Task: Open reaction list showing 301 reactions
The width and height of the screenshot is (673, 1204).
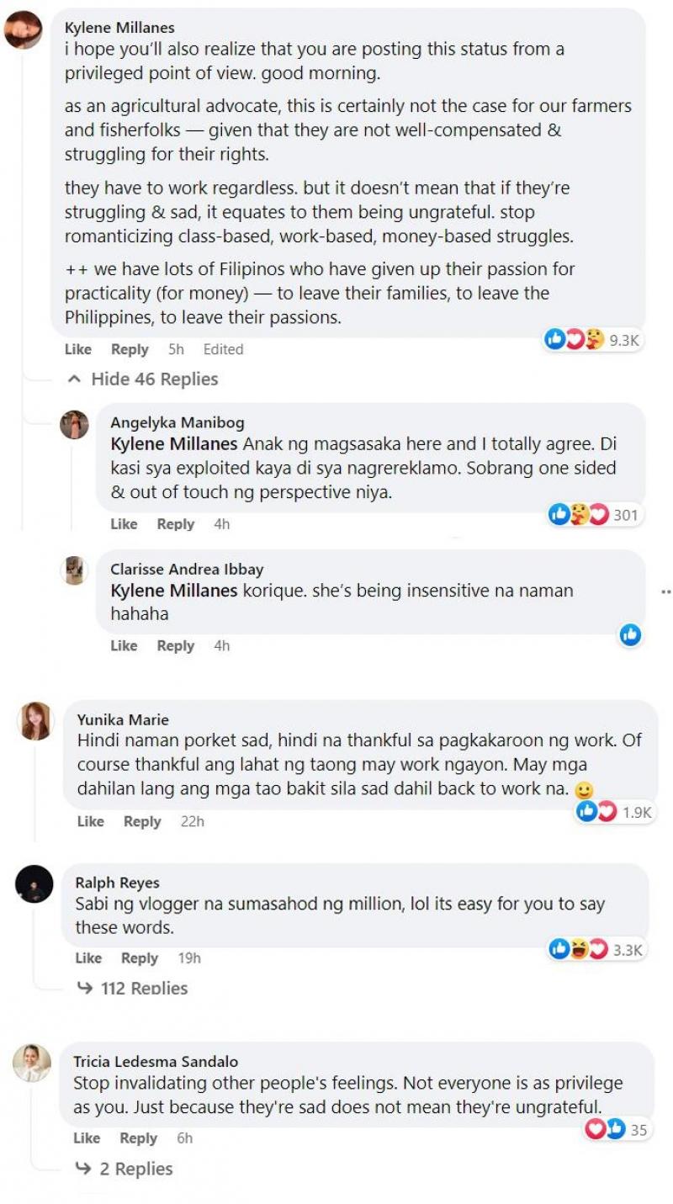Action: pyautogui.click(x=593, y=514)
